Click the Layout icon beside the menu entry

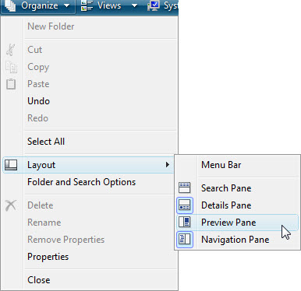click(x=11, y=165)
